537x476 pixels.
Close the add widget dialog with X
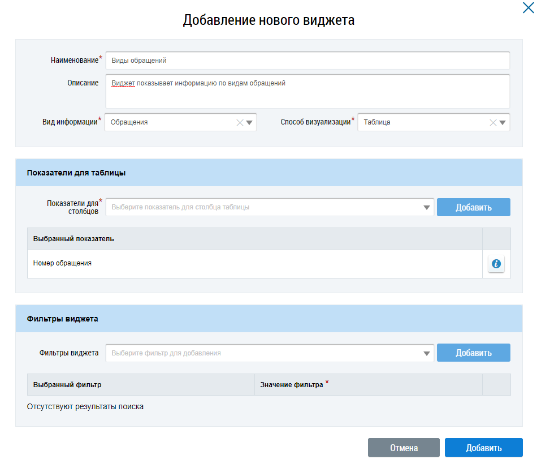click(x=528, y=7)
